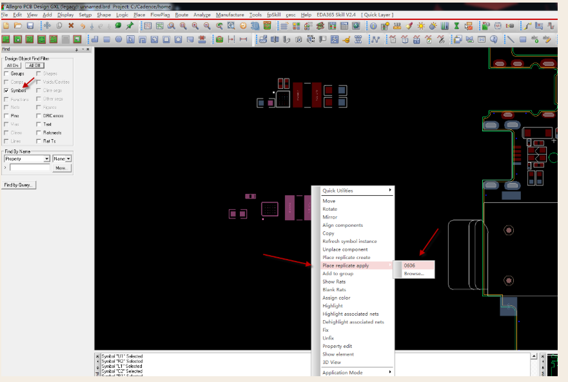Click scroll-up arrow of command log
The image size is (568, 382).
click(534, 357)
